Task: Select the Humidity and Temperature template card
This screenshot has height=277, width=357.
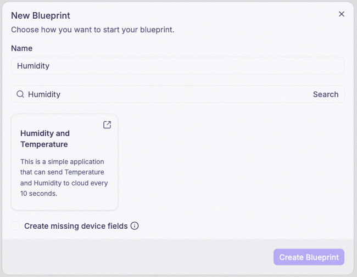Action: [x=64, y=162]
